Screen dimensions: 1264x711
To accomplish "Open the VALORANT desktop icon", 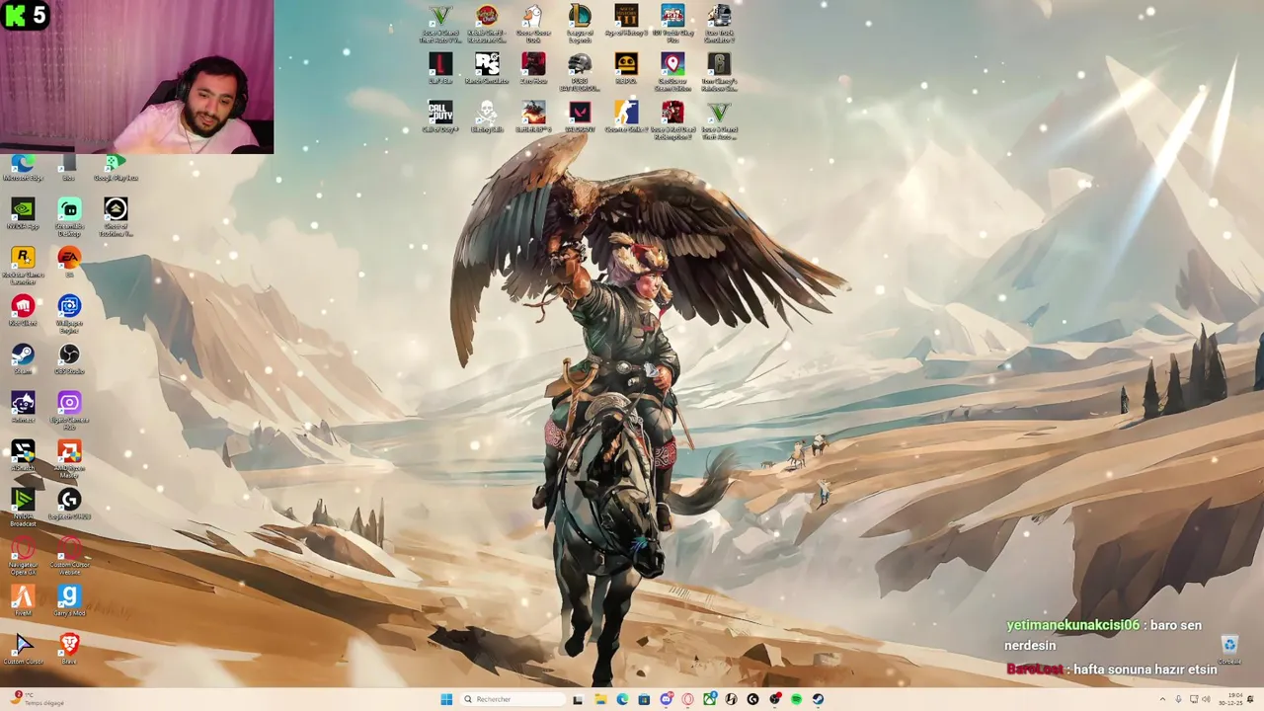I will (580, 117).
